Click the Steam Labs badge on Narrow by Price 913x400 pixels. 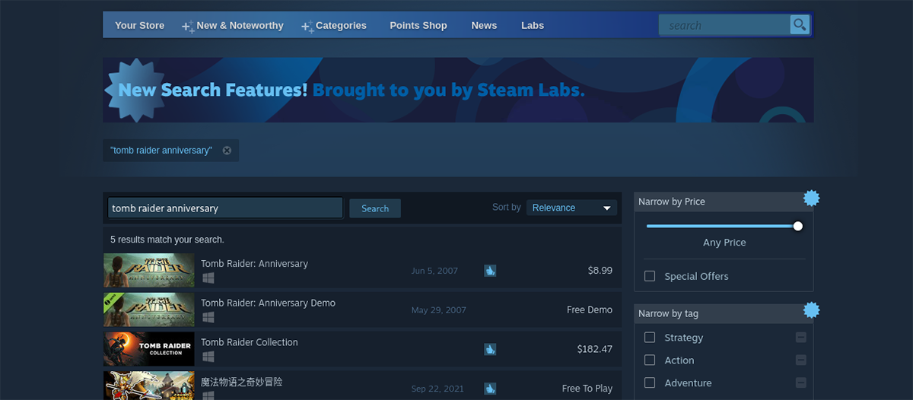[x=812, y=198]
